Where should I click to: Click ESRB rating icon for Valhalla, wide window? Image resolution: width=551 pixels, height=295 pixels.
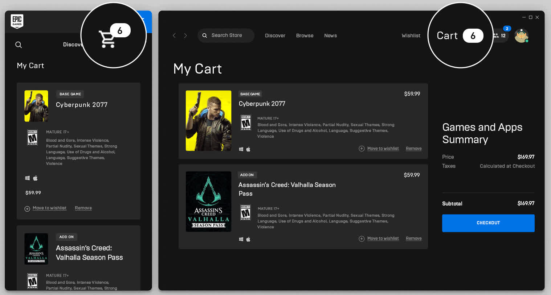point(246,212)
